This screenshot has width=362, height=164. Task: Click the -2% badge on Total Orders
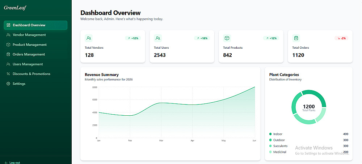pos(341,38)
